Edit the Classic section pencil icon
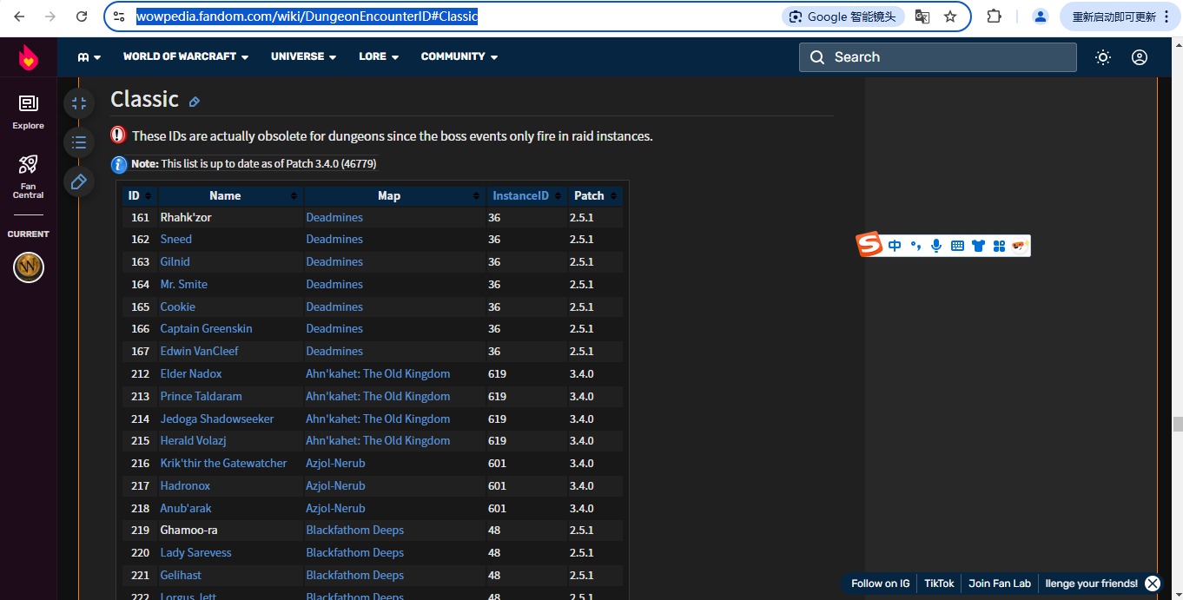 click(195, 102)
